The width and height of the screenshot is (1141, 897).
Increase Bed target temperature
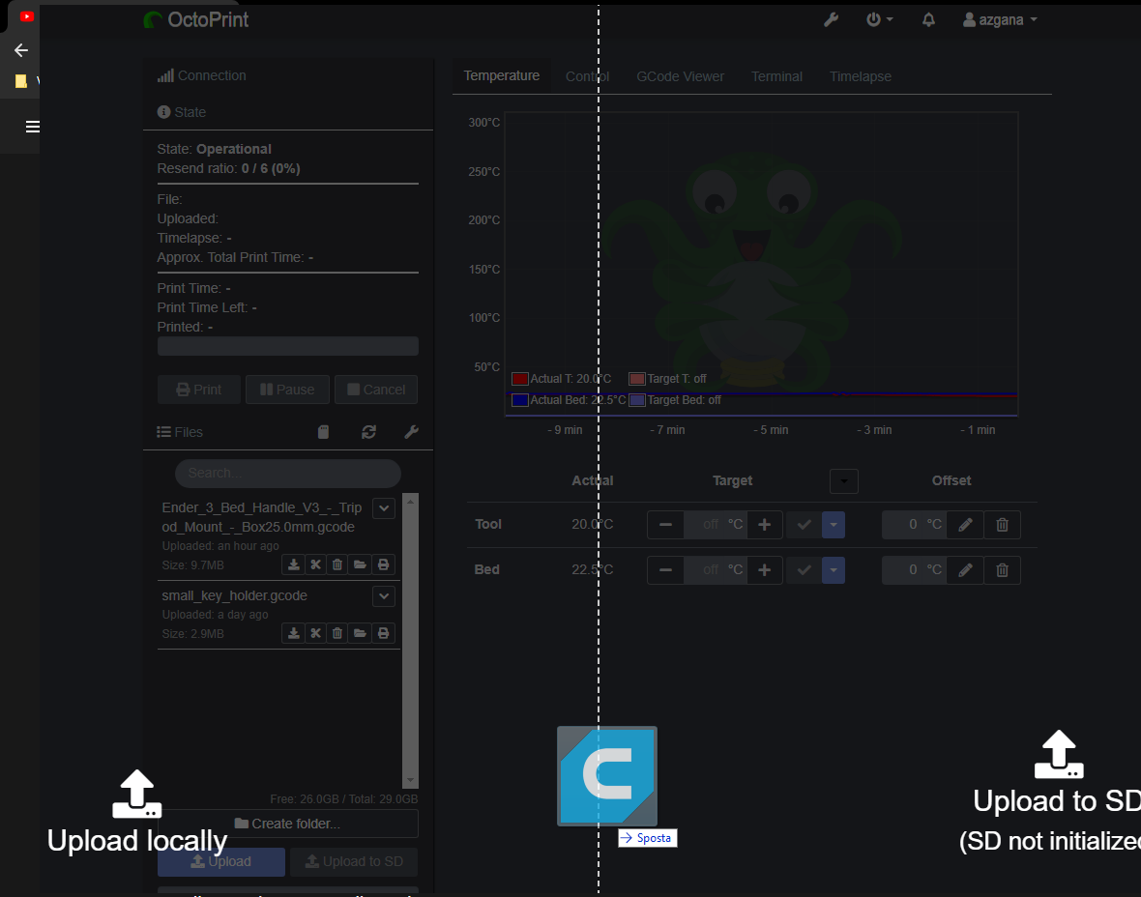pyautogui.click(x=764, y=570)
